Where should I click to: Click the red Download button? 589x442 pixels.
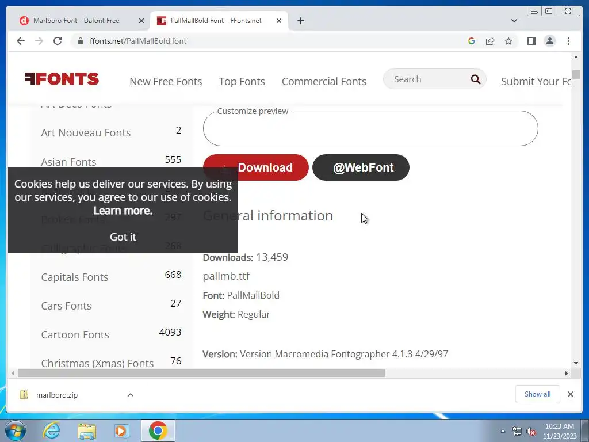coord(256,167)
